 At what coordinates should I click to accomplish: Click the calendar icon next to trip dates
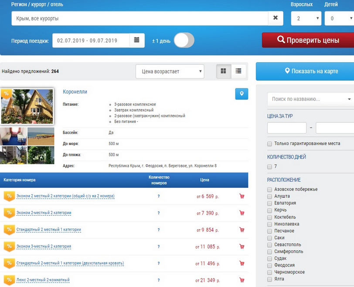click(136, 41)
